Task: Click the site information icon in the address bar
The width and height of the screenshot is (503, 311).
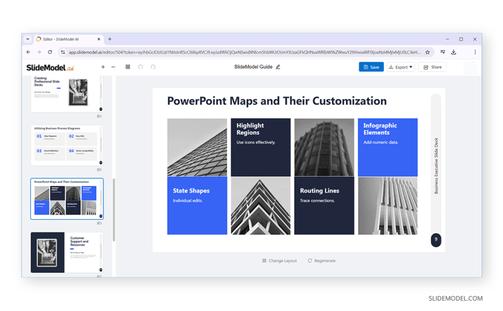Action: [x=63, y=52]
